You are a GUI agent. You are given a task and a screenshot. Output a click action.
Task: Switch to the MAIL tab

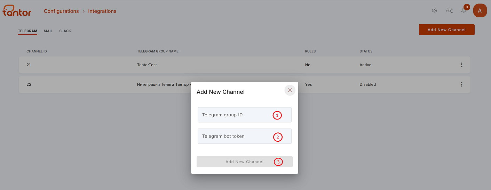[x=48, y=31]
